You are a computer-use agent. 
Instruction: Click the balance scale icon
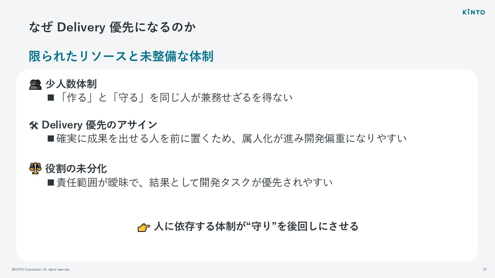pyautogui.click(x=35, y=169)
